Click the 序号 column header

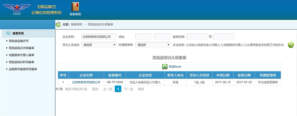tap(63, 75)
